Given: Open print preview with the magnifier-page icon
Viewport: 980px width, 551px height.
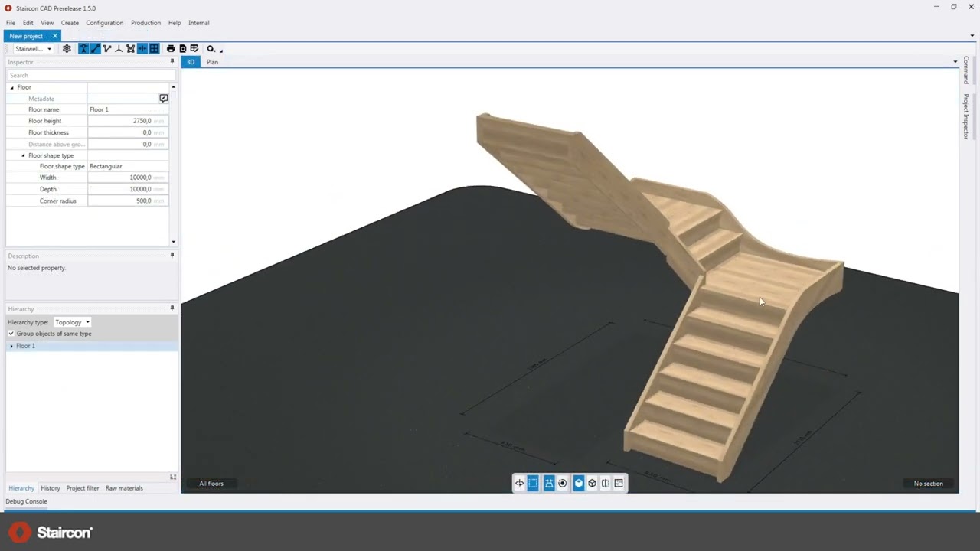Looking at the screenshot, I should point(182,49).
